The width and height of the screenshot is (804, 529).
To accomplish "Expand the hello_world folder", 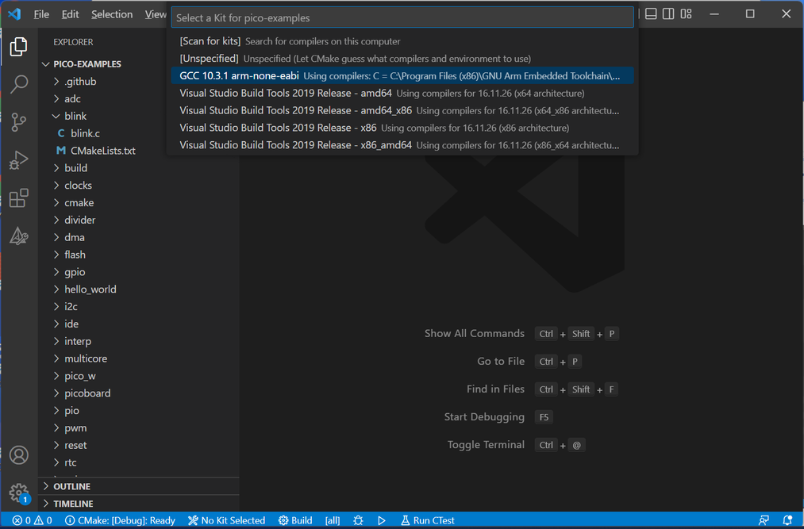I will point(138,289).
